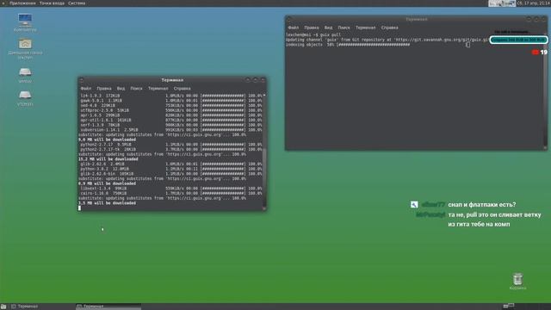Click the red viewer count indicator 19
551x310 pixels.
tap(540, 53)
